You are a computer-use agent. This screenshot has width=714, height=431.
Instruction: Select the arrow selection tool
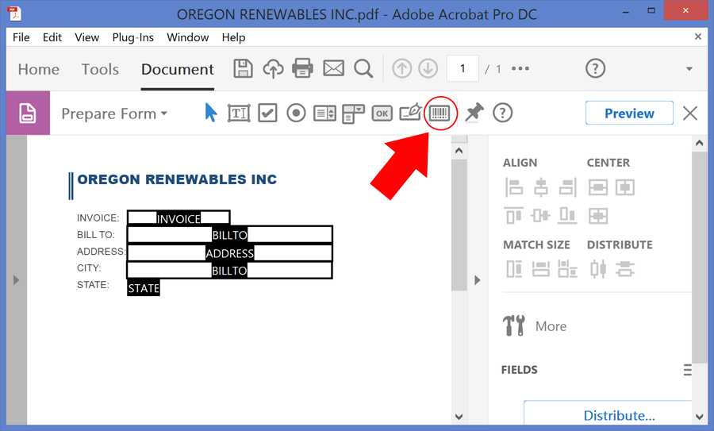210,113
